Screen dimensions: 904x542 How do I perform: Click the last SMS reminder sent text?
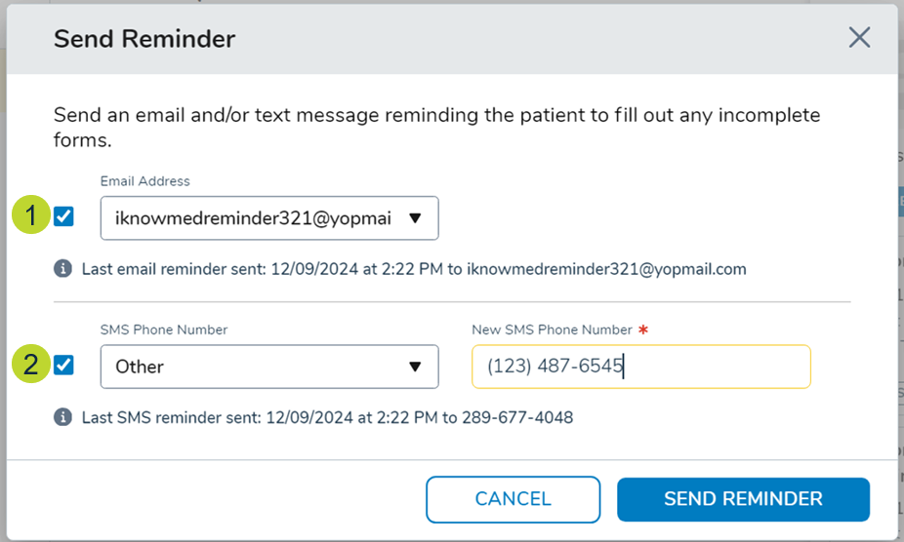[327, 417]
